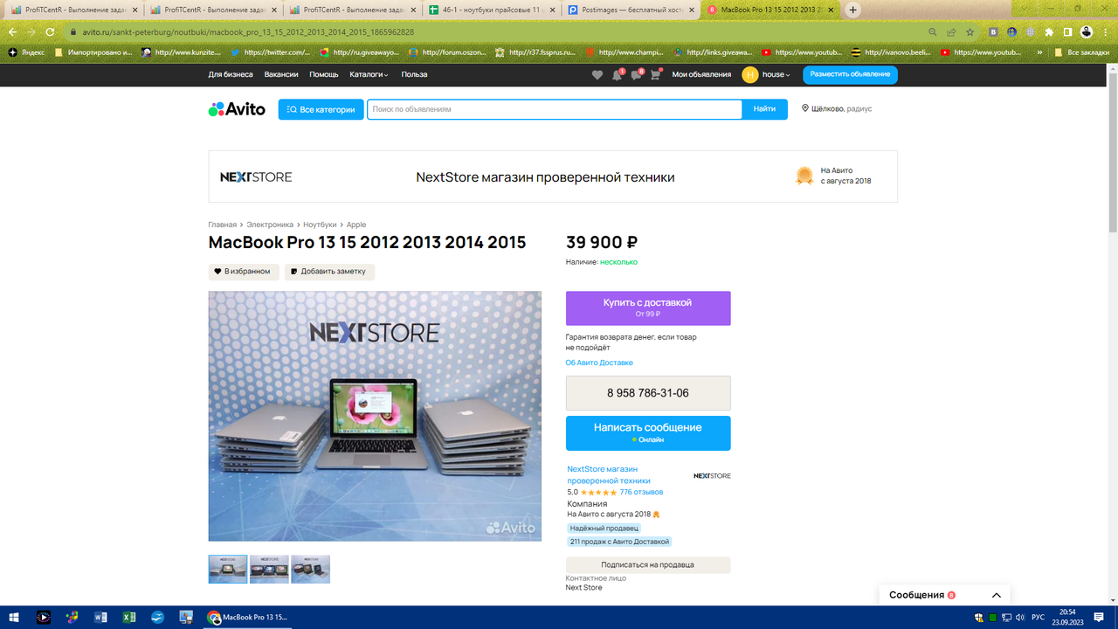Open the Все категории dropdown
1118x629 pixels.
click(x=321, y=108)
